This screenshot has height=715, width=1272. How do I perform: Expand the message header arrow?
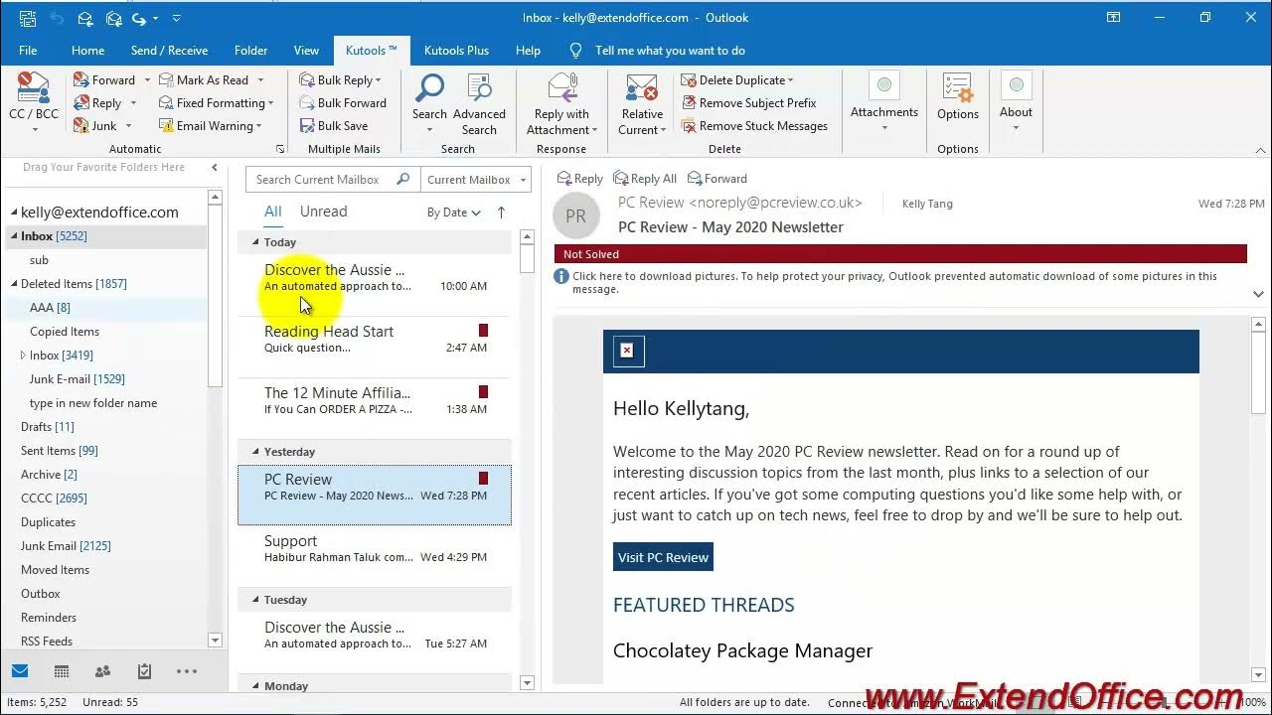click(1260, 295)
